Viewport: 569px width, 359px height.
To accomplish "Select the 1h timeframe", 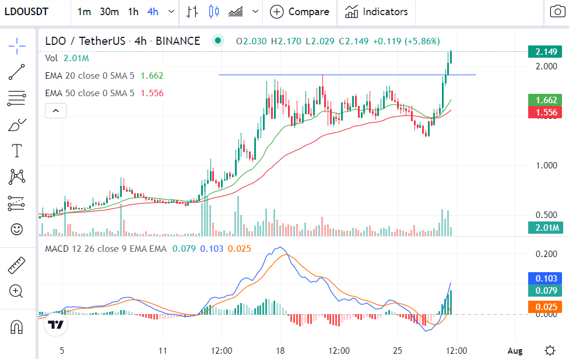I will [x=133, y=12].
